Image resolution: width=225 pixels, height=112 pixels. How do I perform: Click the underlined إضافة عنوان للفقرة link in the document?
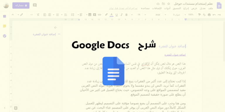pyautogui.click(x=175, y=55)
